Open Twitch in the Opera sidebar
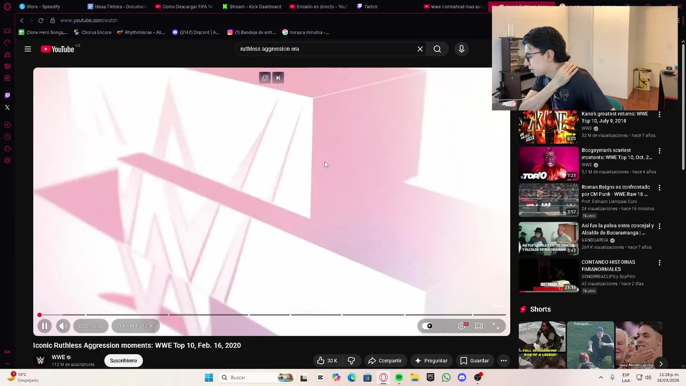 click(7, 95)
